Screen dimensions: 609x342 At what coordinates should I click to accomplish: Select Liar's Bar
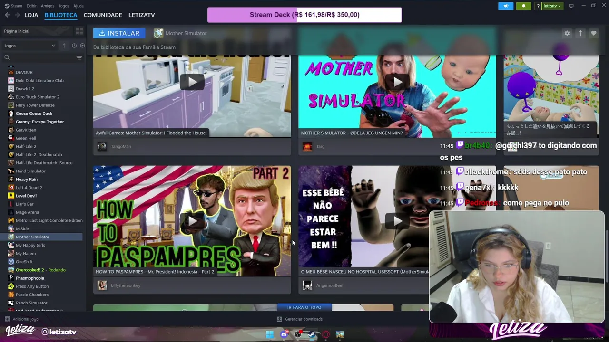24,204
